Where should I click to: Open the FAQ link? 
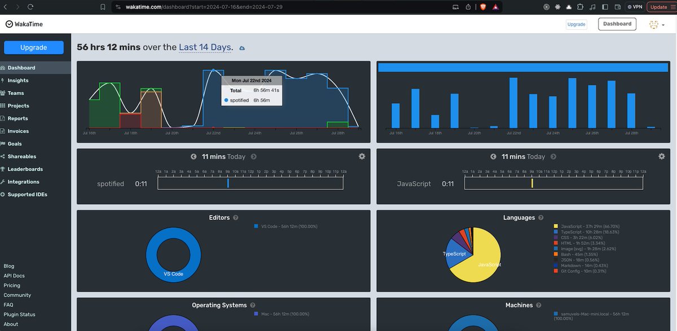[x=8, y=304]
